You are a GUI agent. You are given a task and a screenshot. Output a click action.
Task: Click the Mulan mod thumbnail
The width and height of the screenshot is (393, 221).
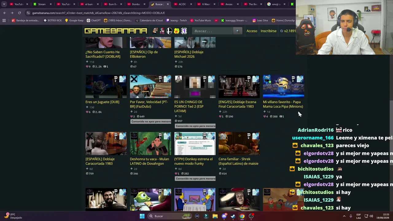[150, 144]
